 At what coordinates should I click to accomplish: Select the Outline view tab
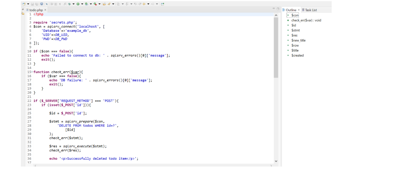coord(291,10)
